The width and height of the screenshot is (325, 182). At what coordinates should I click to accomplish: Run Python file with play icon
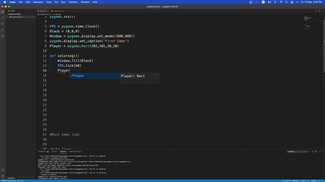coord(316,11)
